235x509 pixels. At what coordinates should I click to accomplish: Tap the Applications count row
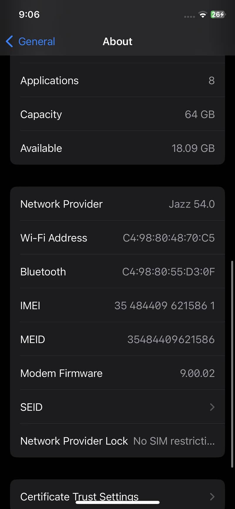click(x=117, y=81)
